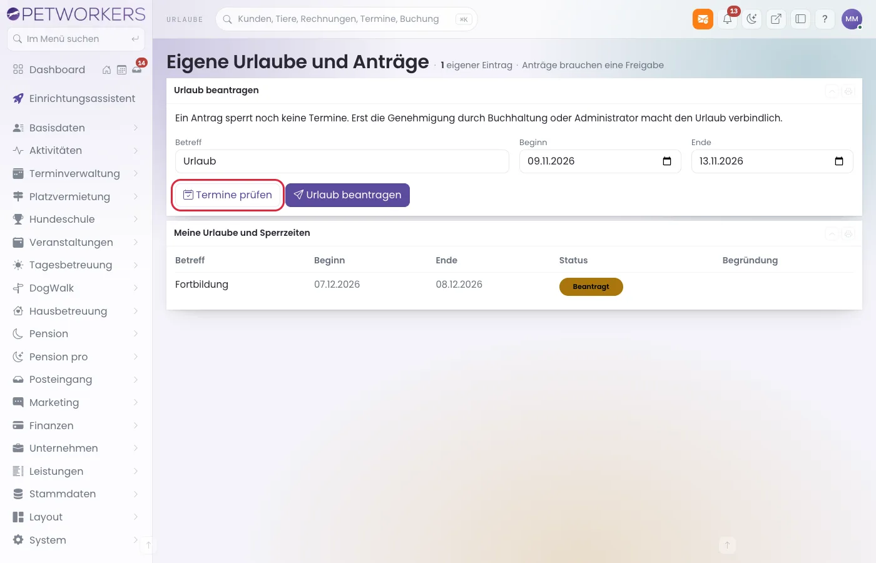Expand the Terminverwaltung menu

click(x=76, y=173)
